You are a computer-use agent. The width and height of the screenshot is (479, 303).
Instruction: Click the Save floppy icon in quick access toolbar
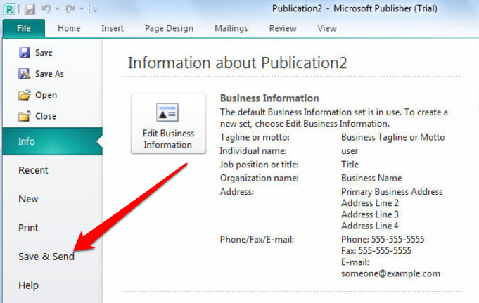point(30,9)
